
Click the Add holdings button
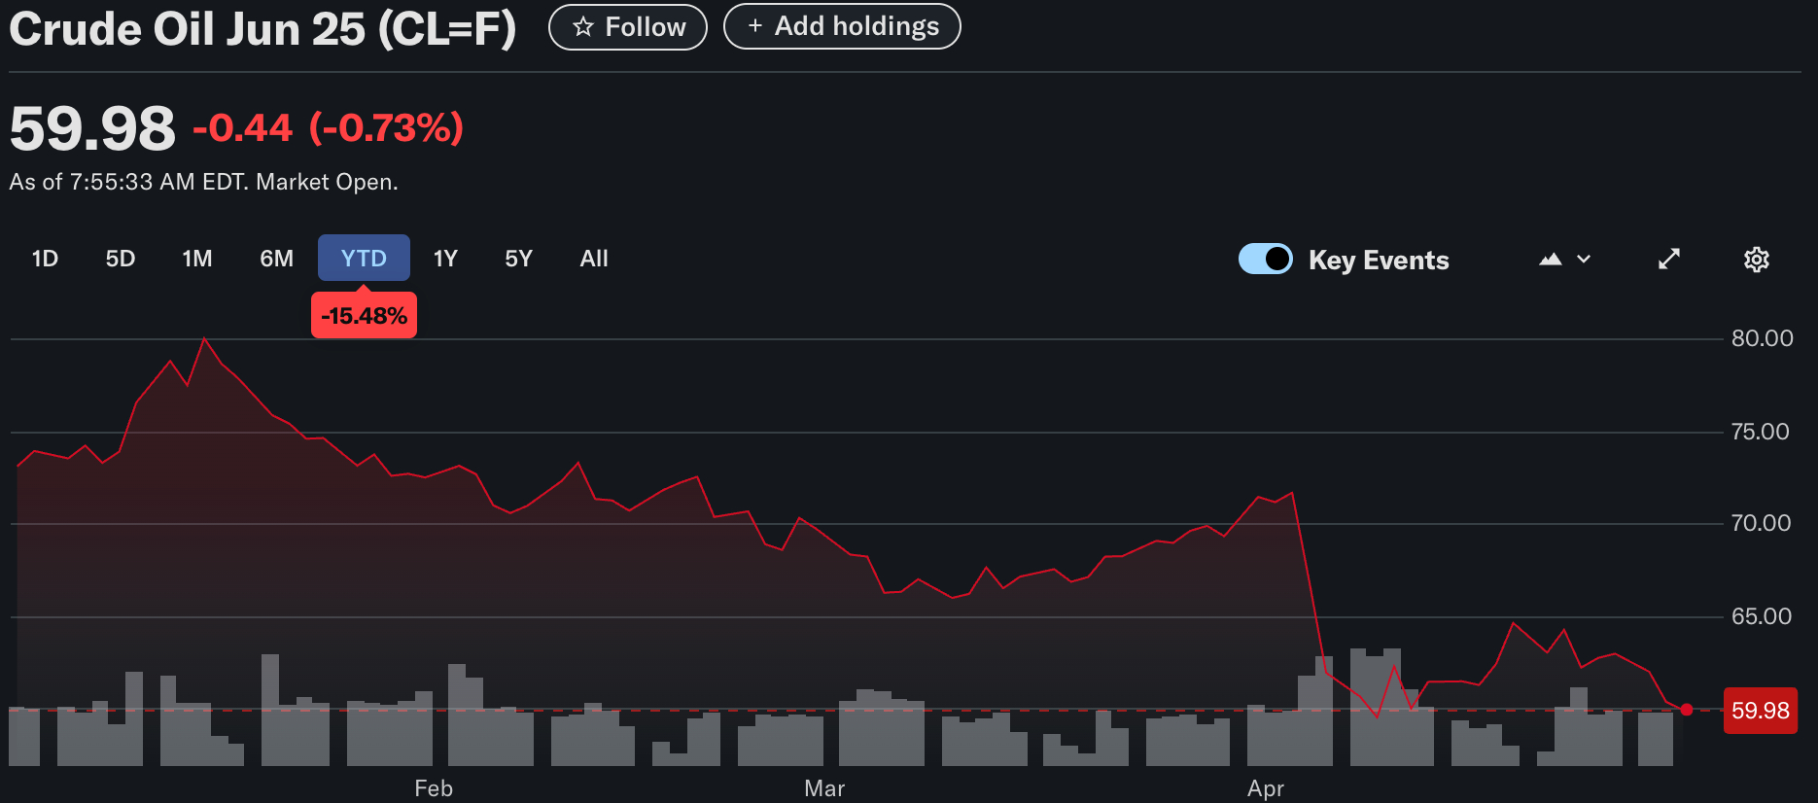point(842,26)
